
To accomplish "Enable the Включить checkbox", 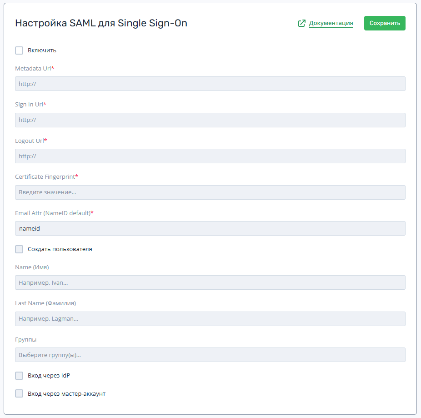I will [19, 50].
